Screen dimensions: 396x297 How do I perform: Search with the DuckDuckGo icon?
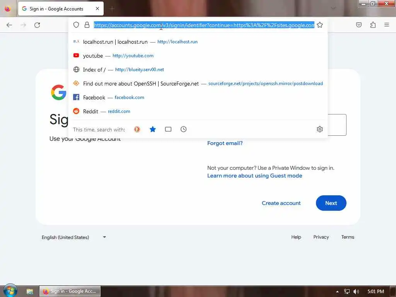point(137,129)
